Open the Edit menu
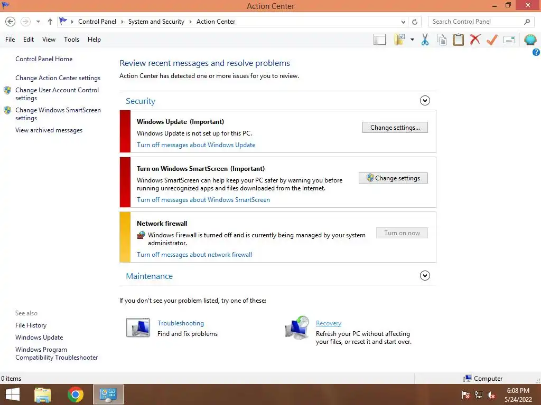The image size is (541, 405). click(29, 40)
